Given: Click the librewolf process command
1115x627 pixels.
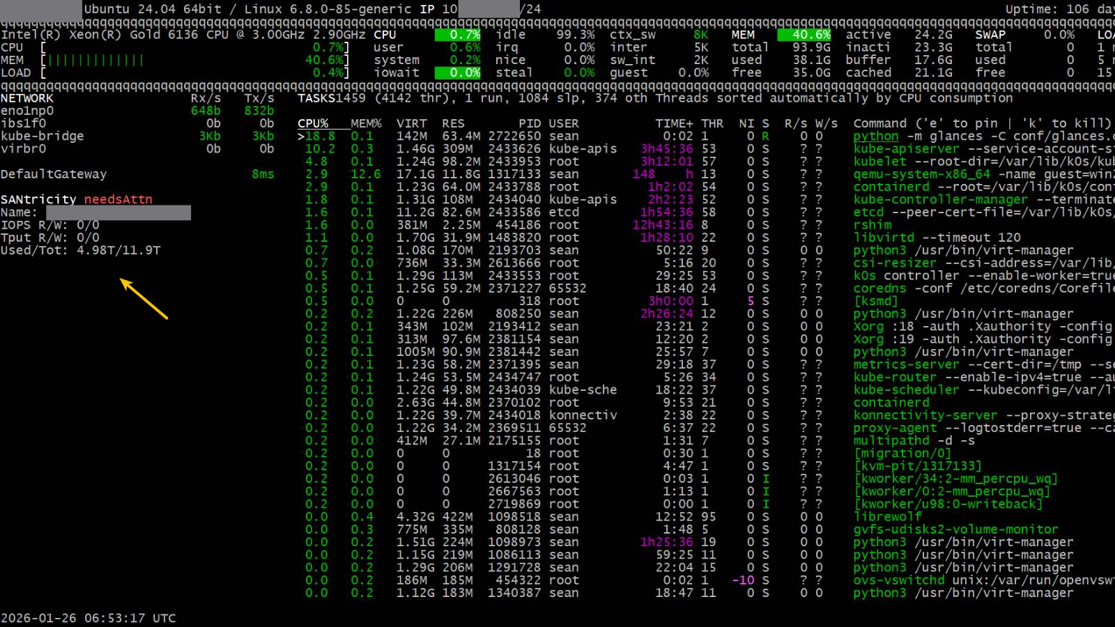Looking at the screenshot, I should pyautogui.click(x=888, y=516).
